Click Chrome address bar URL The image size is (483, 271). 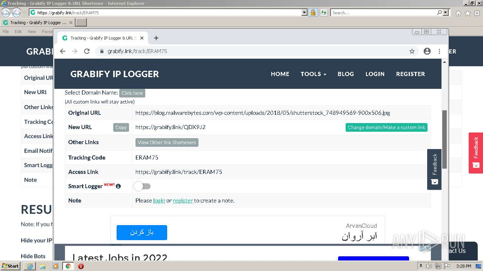pos(137,51)
